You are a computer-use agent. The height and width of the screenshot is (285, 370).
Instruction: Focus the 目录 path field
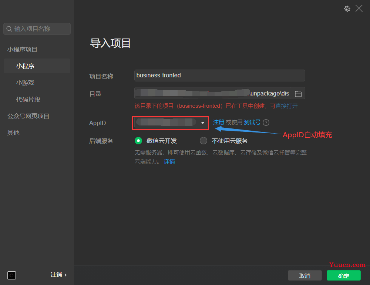(220, 93)
